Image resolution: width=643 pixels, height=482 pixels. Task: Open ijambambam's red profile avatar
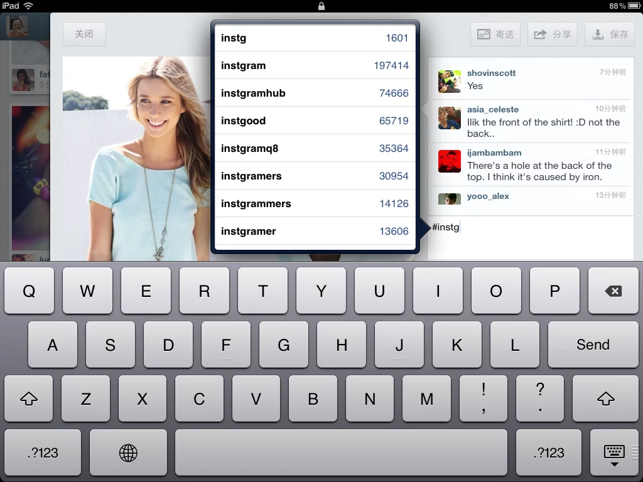(x=450, y=161)
